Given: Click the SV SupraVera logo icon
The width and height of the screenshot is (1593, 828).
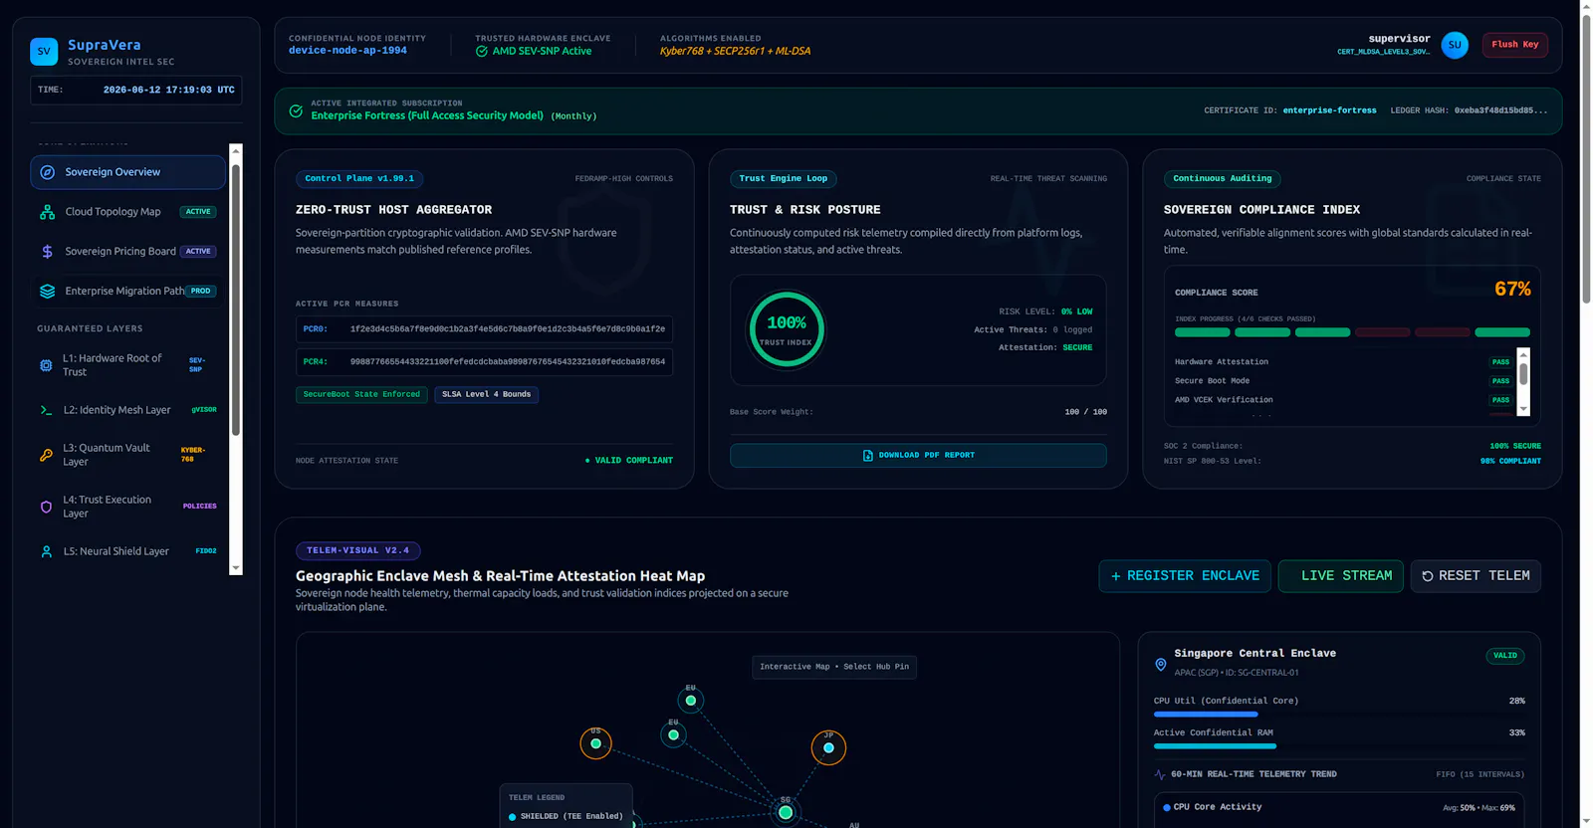Looking at the screenshot, I should (44, 52).
